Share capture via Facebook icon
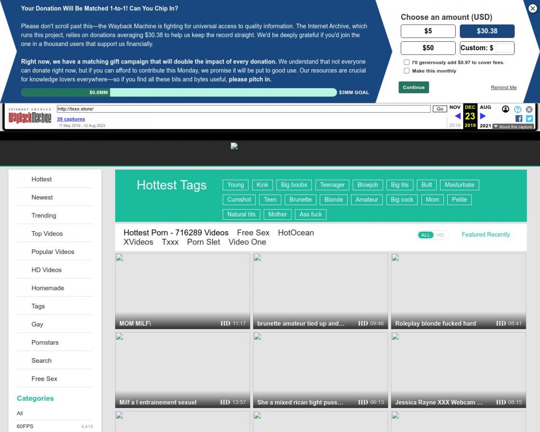This screenshot has width=540, height=432. [519, 118]
